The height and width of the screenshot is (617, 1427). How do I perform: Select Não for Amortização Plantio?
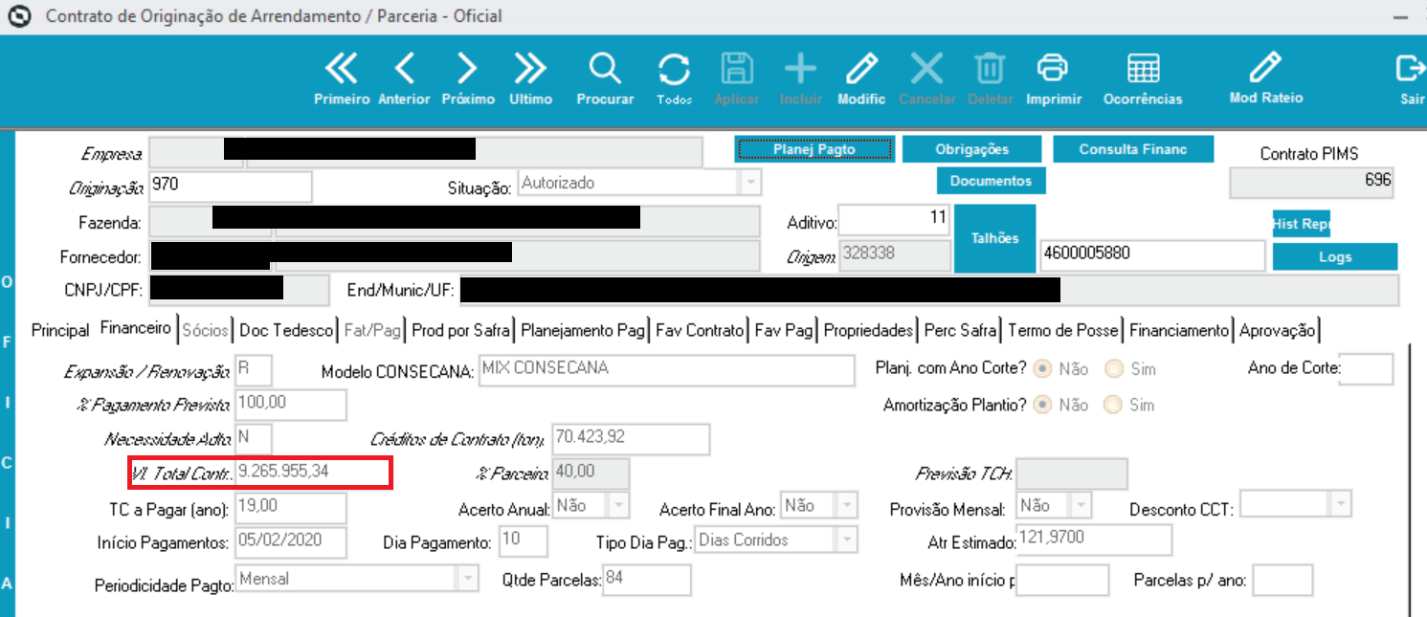(x=1043, y=405)
